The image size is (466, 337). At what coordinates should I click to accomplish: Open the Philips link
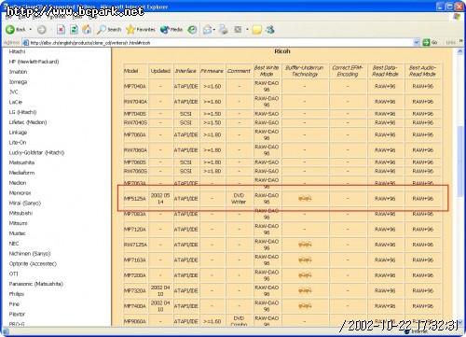[x=17, y=294]
